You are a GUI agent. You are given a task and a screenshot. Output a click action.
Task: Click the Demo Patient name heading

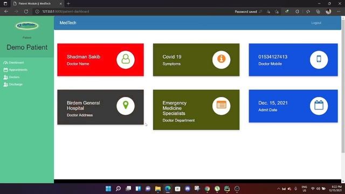click(27, 47)
